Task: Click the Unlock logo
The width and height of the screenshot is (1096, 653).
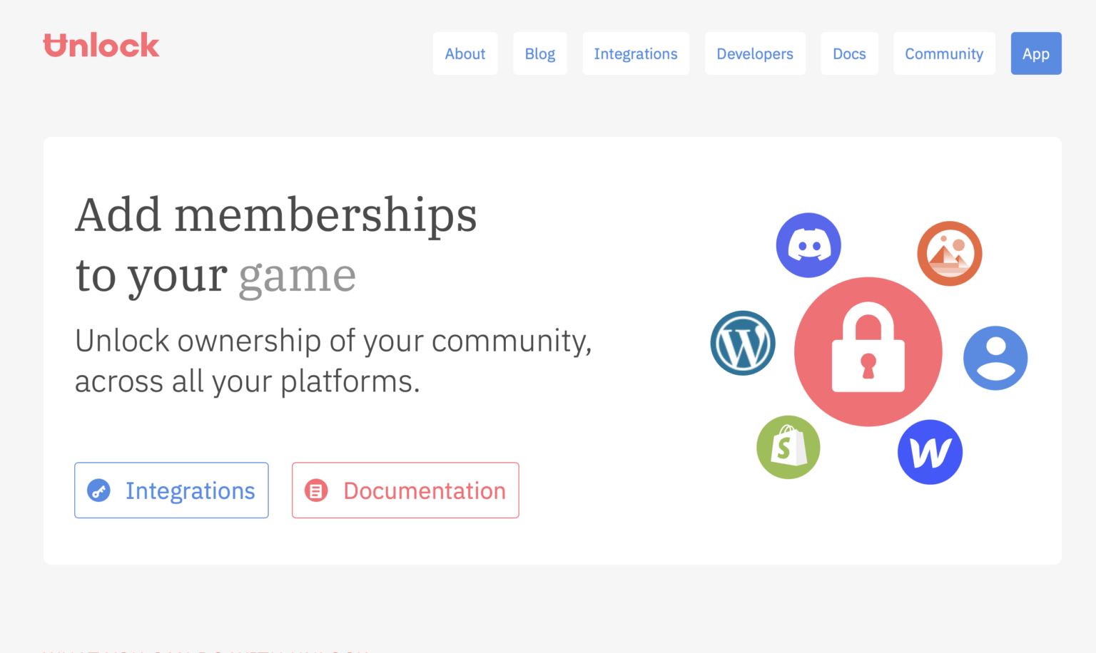Action: click(101, 45)
